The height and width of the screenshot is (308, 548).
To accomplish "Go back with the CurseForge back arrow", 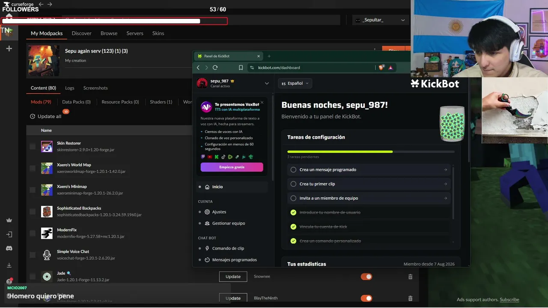I will pos(41,4).
